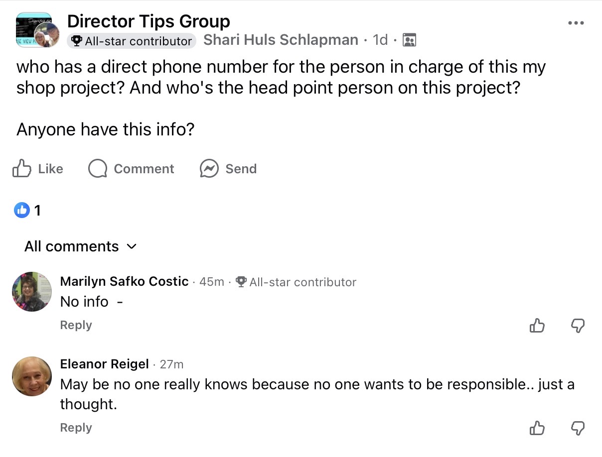602x457 pixels.
Task: Click the blue like reaction count
Action: tap(27, 211)
